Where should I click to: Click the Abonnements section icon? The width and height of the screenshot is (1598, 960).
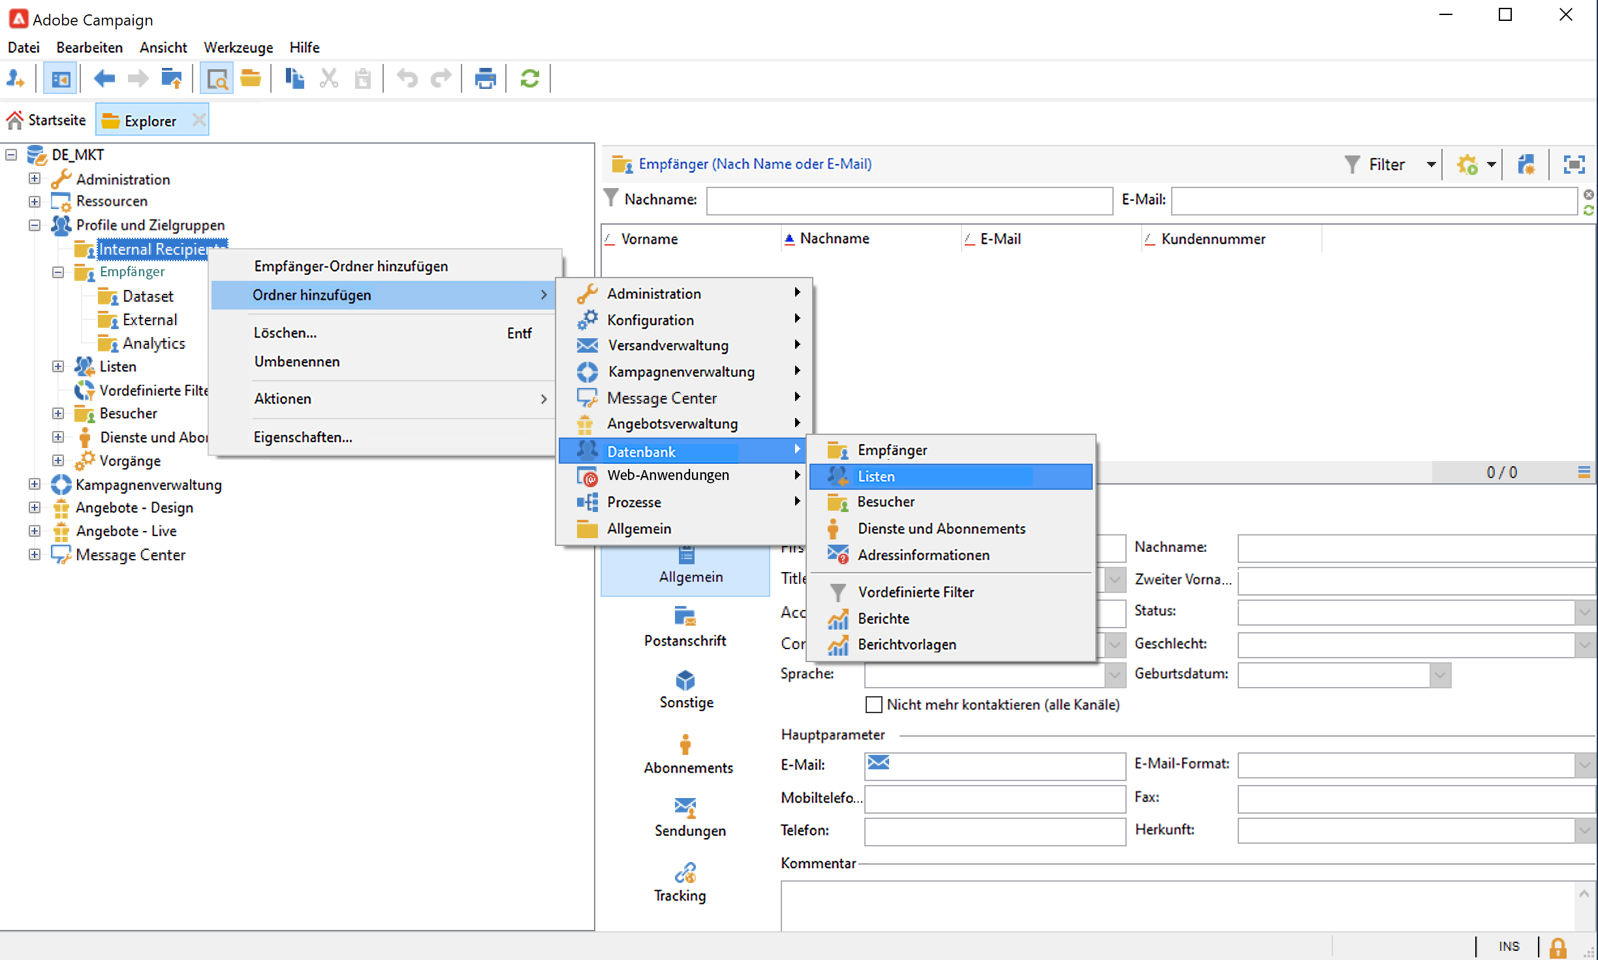pyautogui.click(x=685, y=744)
